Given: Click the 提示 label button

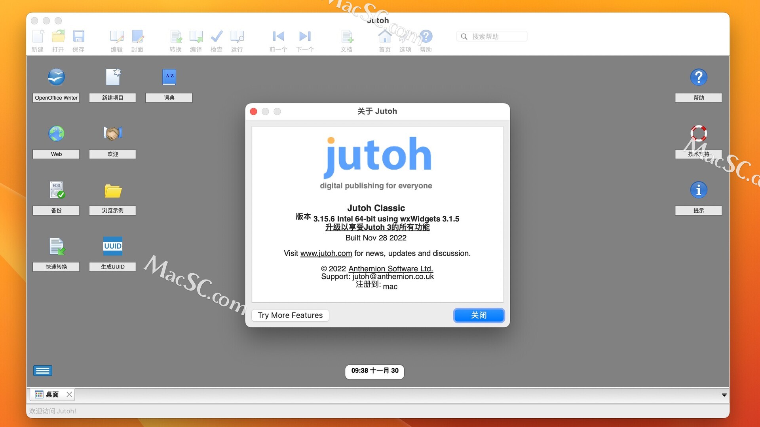Looking at the screenshot, I should point(699,210).
